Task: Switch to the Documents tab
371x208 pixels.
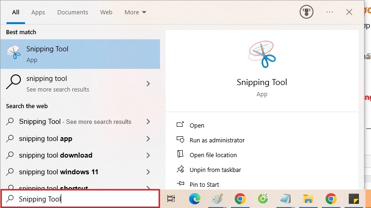Action: coord(72,12)
